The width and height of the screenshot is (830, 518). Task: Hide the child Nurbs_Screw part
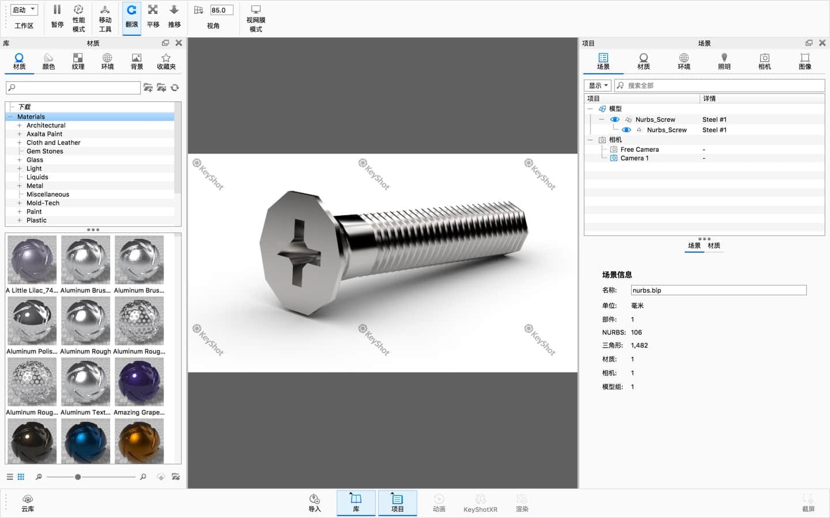(x=626, y=130)
